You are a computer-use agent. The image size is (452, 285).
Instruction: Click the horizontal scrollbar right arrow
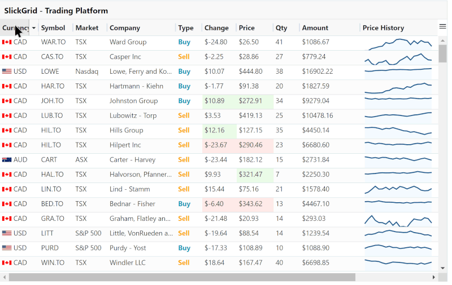click(433, 277)
